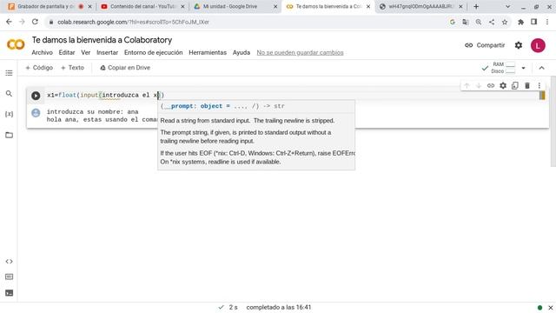Click the address bar URL
Image resolution: width=556 pixels, height=313 pixels.
[x=133, y=22]
